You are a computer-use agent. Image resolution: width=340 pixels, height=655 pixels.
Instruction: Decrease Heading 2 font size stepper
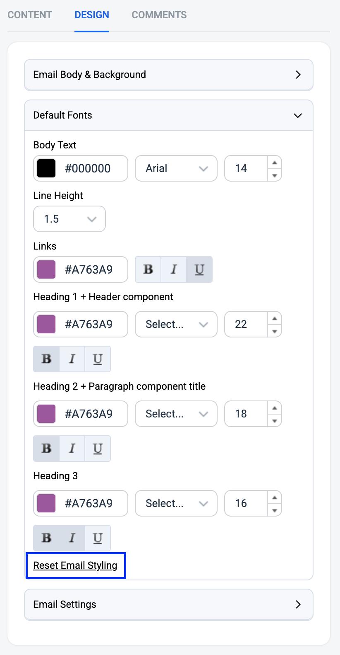(x=275, y=420)
